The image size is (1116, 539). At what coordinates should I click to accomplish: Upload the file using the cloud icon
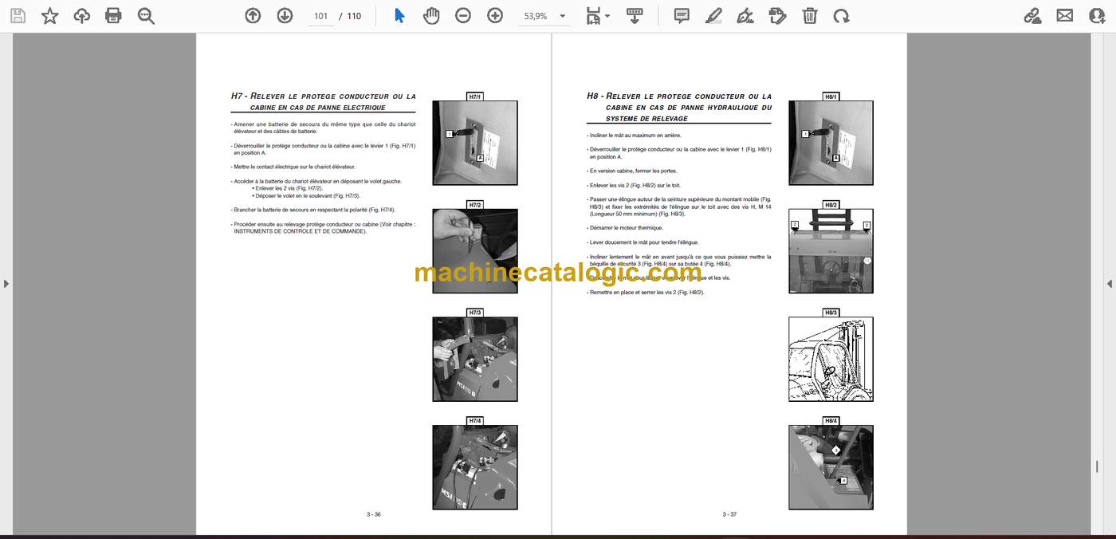(81, 16)
